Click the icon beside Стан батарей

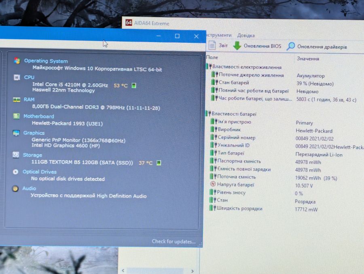click(214, 82)
